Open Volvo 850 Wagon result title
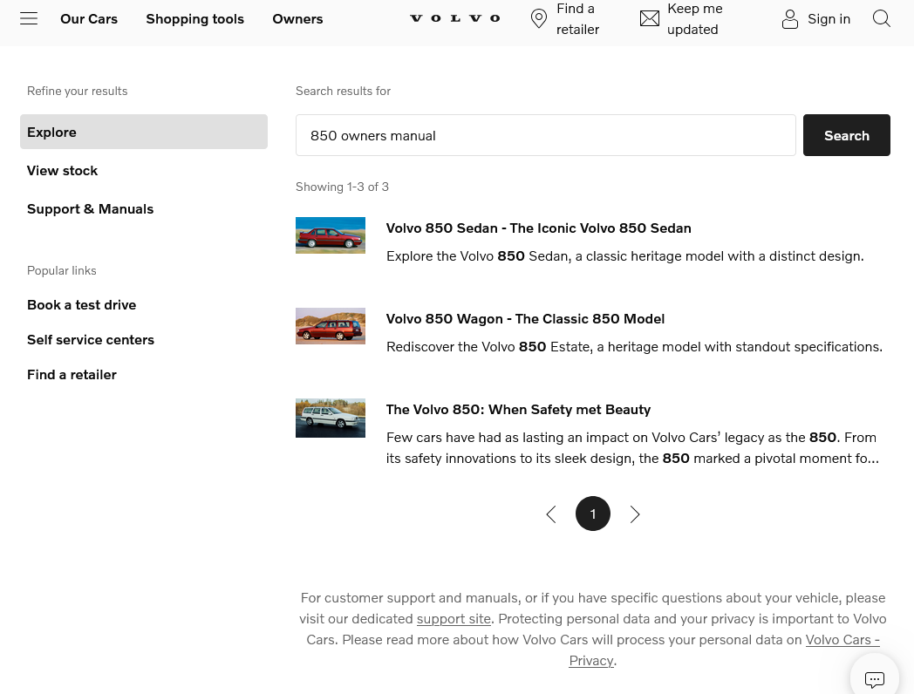The height and width of the screenshot is (694, 914). [525, 319]
